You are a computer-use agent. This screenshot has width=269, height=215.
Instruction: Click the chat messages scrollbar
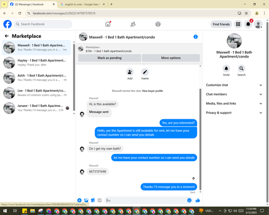(x=200, y=139)
